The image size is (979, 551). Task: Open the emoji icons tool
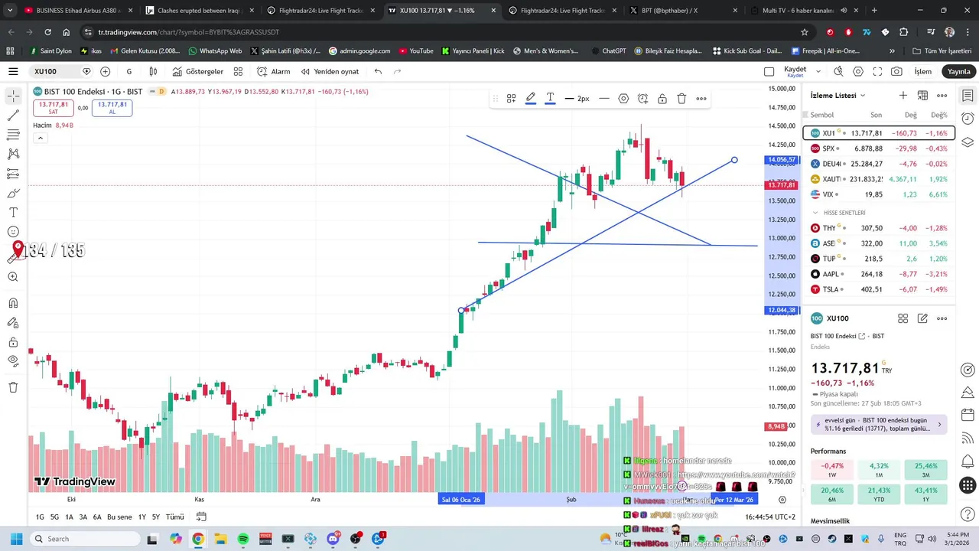click(x=13, y=232)
